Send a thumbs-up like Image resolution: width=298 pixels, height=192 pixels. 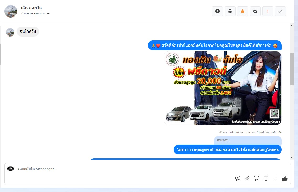285,178
